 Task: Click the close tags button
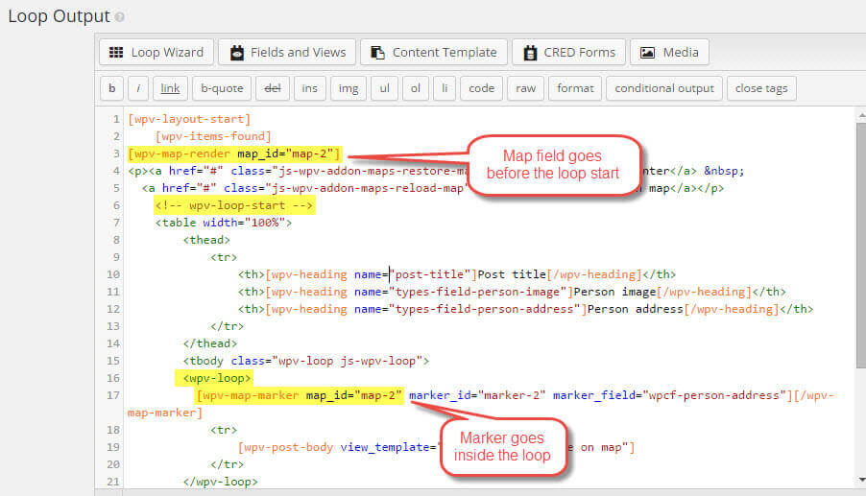point(761,88)
